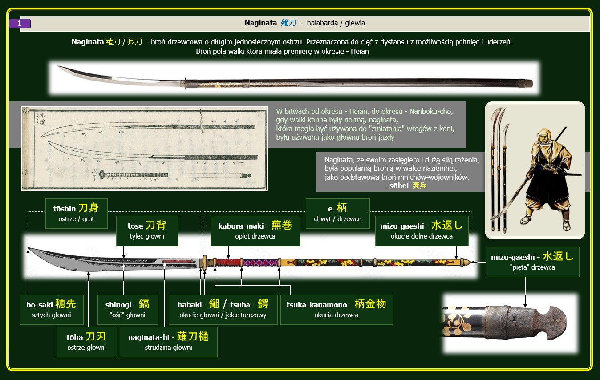Click the naginata-hi strudzina głowni label
This screenshot has width=600, height=380.
click(x=168, y=342)
